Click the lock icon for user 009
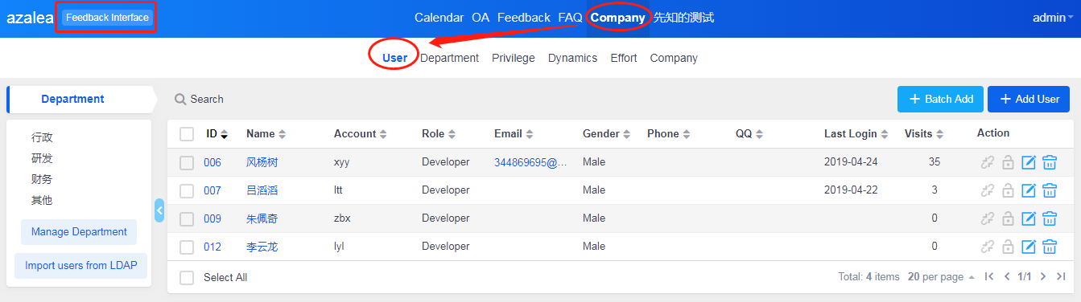This screenshot has width=1081, height=302. click(1008, 218)
